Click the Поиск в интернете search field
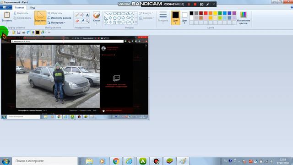 [x=45, y=161]
